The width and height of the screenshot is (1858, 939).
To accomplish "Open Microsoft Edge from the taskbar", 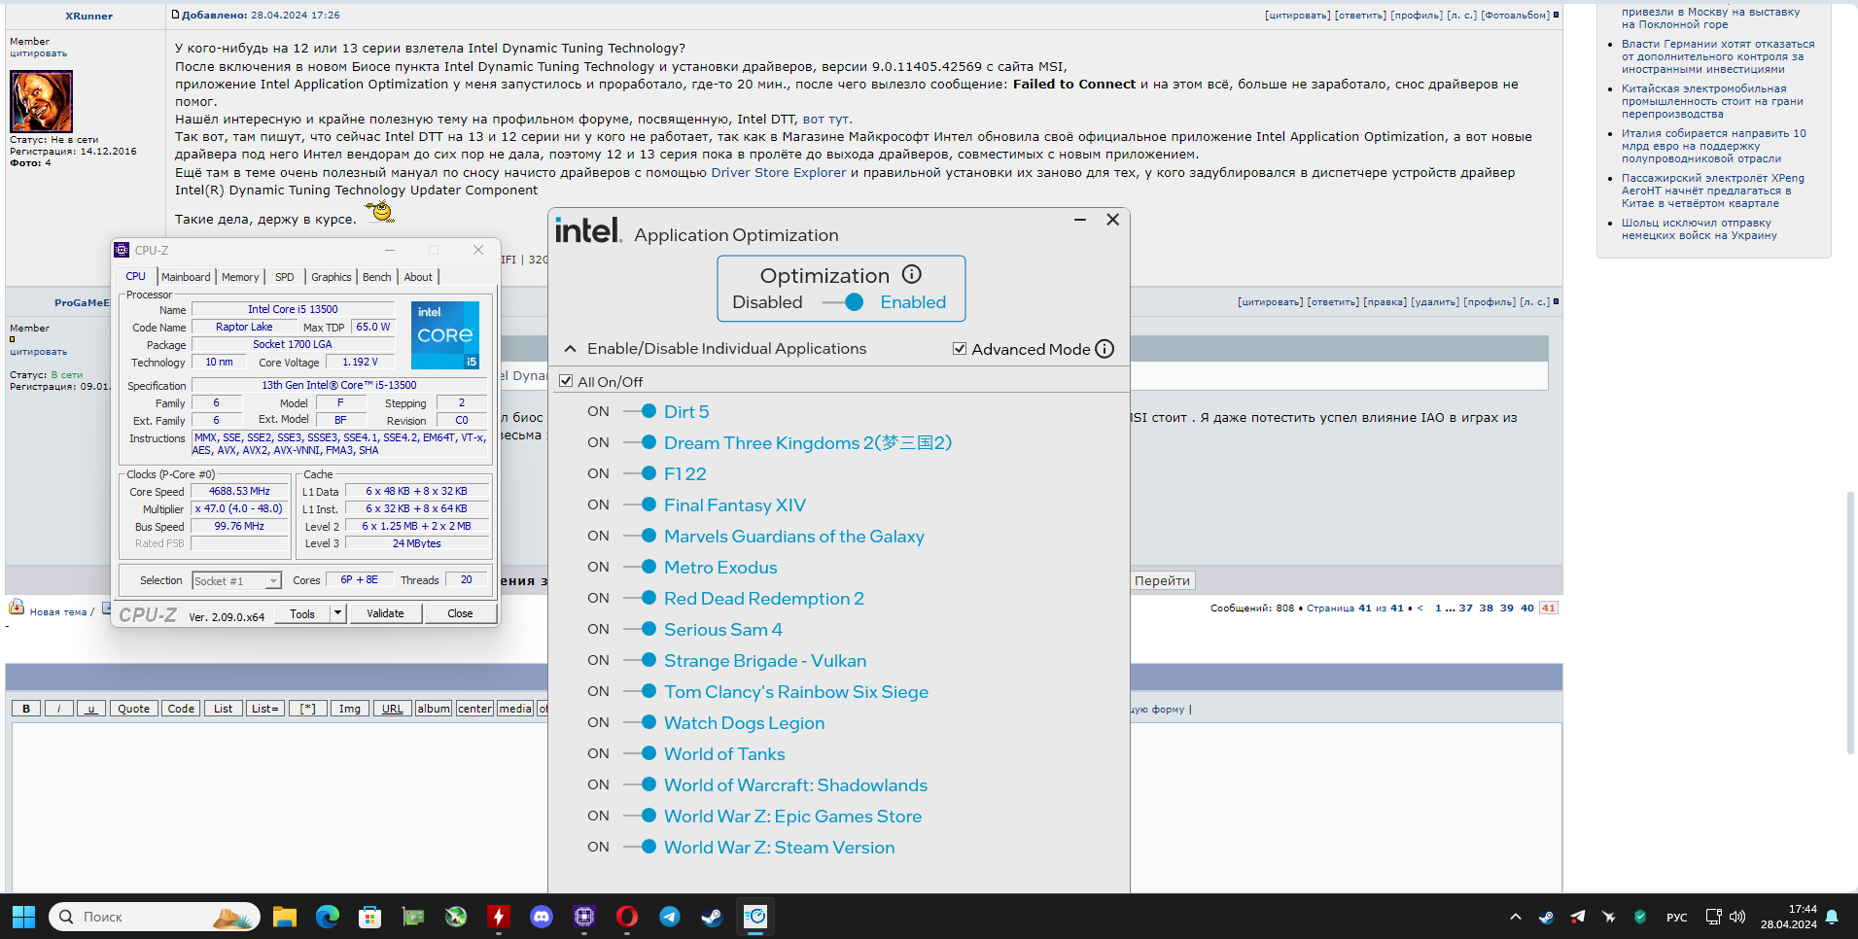I will [328, 917].
